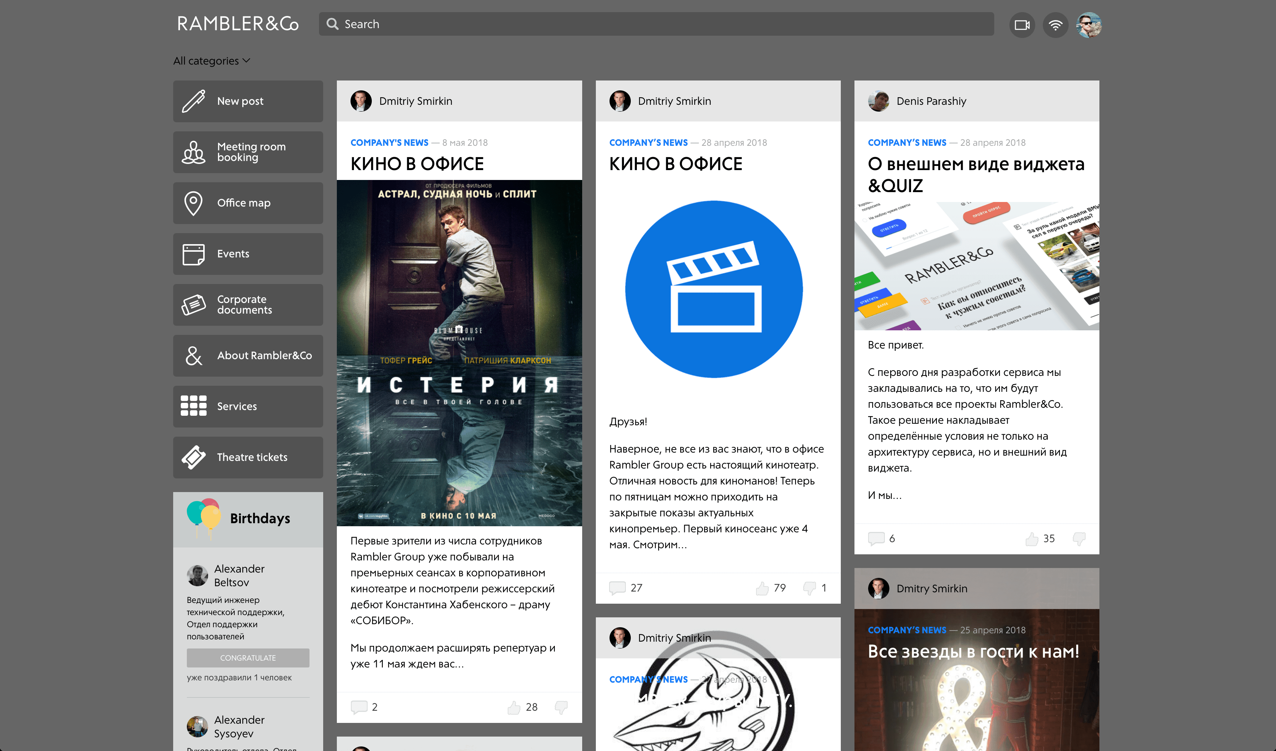Click the Rambler&Co logo
1276x751 pixels.
237,24
